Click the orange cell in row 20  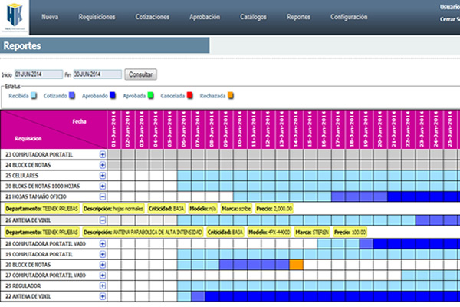pos(297,264)
